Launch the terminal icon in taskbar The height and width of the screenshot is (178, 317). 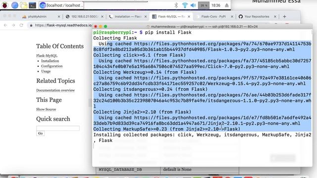pyautogui.click(x=32, y=5)
